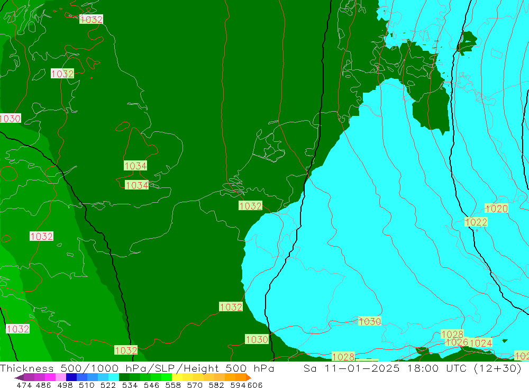Viewport: 529px width, 388px height.
Task: Click the legend value 498
Action: (65, 385)
